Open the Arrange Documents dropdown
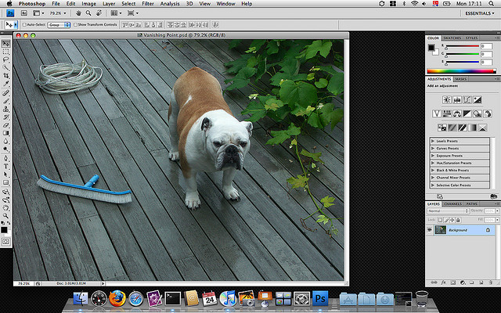The width and height of the screenshot is (501, 313). pyautogui.click(x=116, y=13)
